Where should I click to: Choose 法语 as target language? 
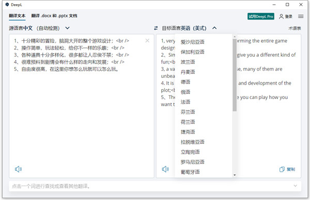185,102
